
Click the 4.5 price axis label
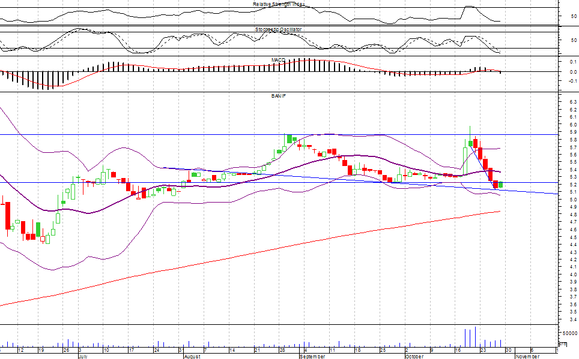573,237
